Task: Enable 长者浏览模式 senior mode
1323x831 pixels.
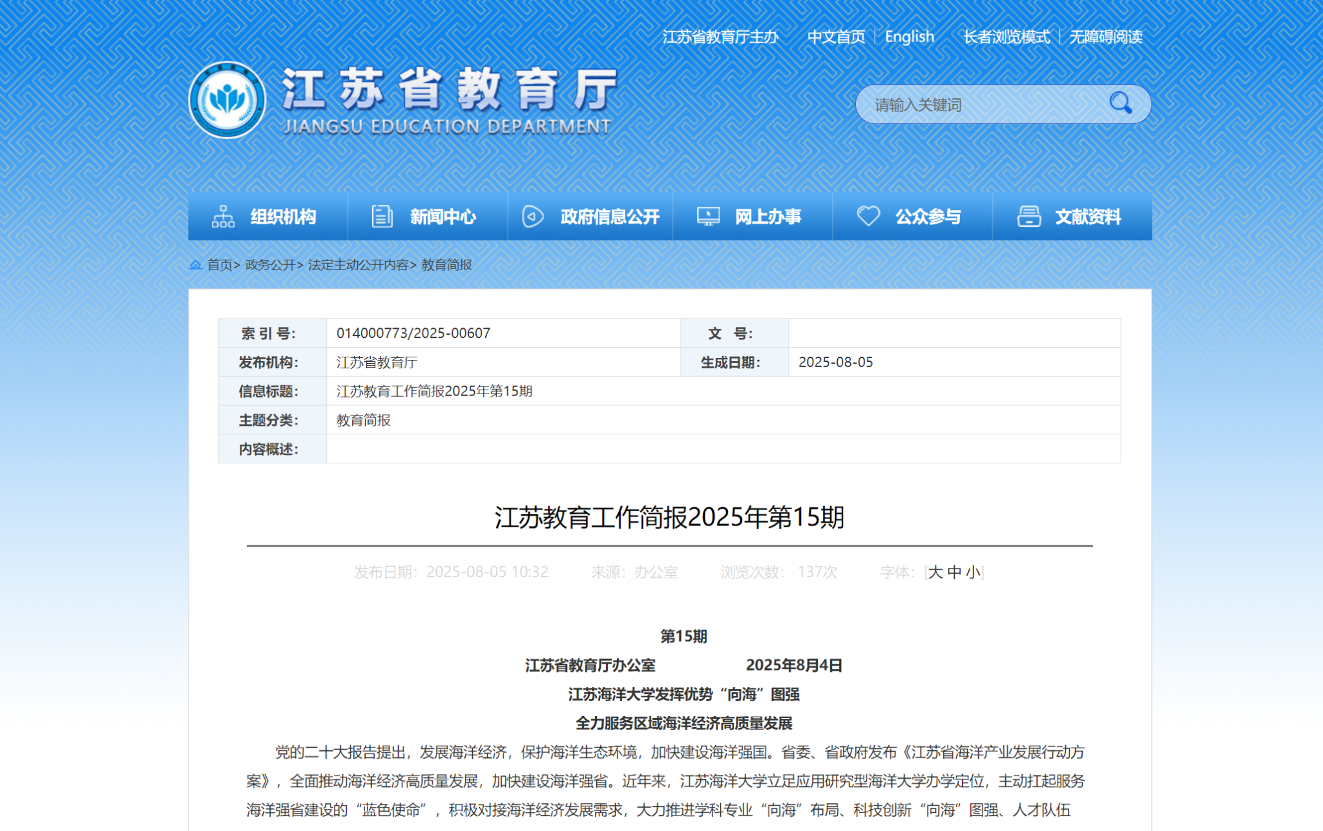Action: 1006,37
